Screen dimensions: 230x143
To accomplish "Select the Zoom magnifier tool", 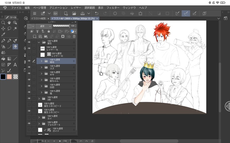I will click(x=3, y=23).
